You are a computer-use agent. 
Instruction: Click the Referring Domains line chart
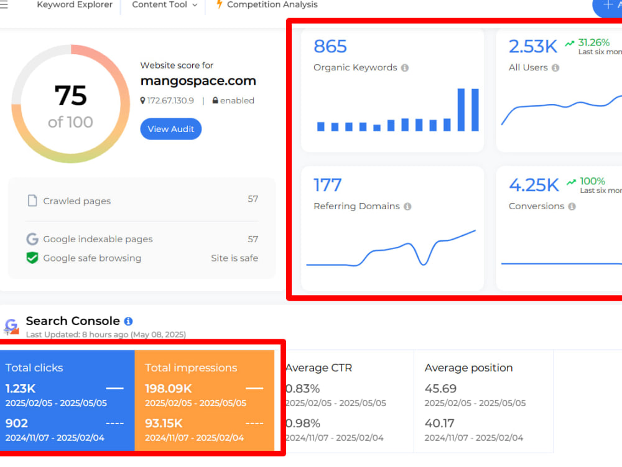(x=391, y=248)
